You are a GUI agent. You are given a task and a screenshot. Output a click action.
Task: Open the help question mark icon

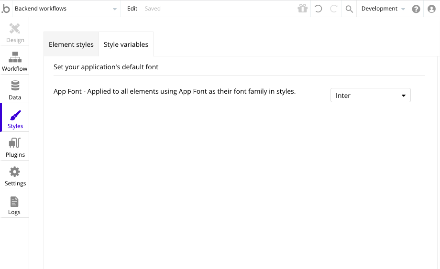416,9
